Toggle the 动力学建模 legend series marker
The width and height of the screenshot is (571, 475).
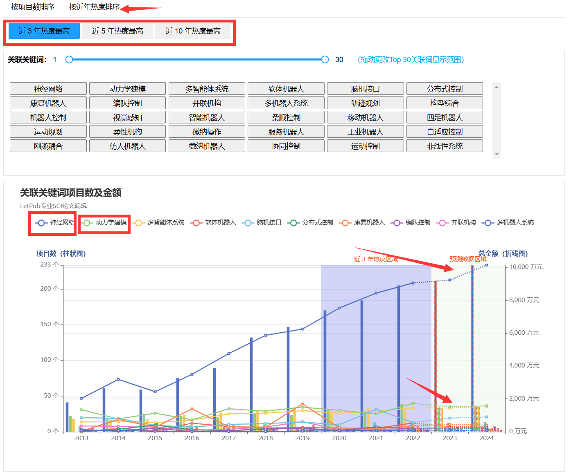tap(87, 223)
